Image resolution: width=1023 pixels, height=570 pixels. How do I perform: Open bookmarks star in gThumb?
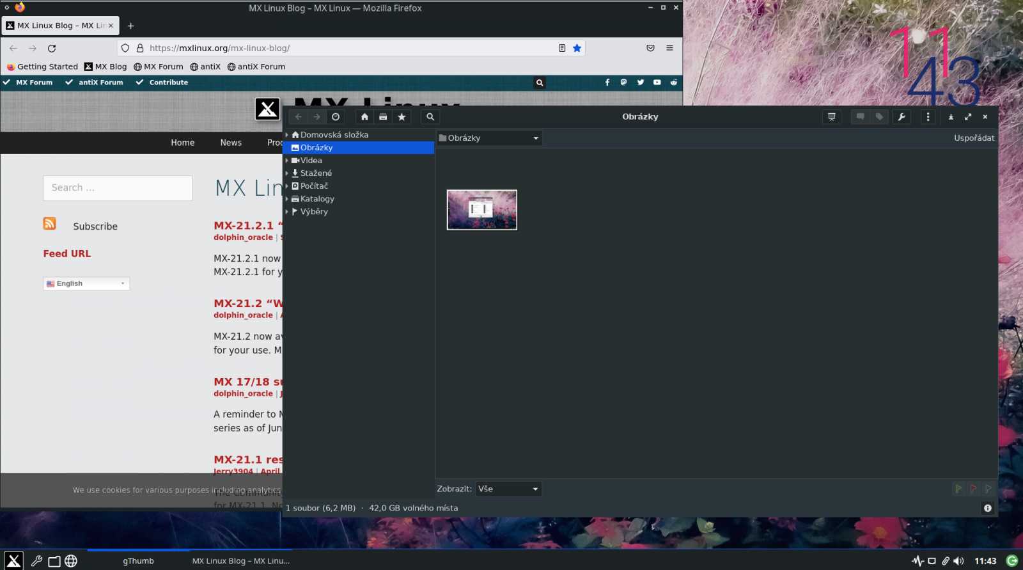coord(402,117)
